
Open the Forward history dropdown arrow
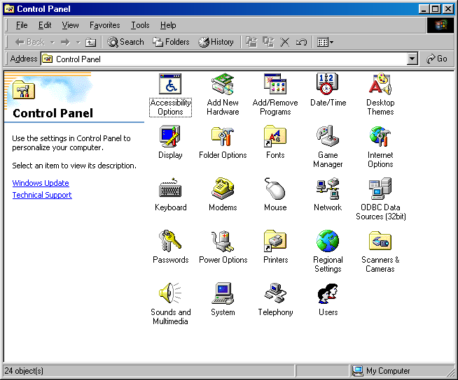pyautogui.click(x=78, y=43)
